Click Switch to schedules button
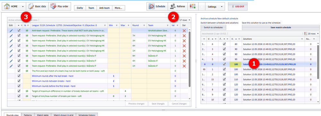 213,27
